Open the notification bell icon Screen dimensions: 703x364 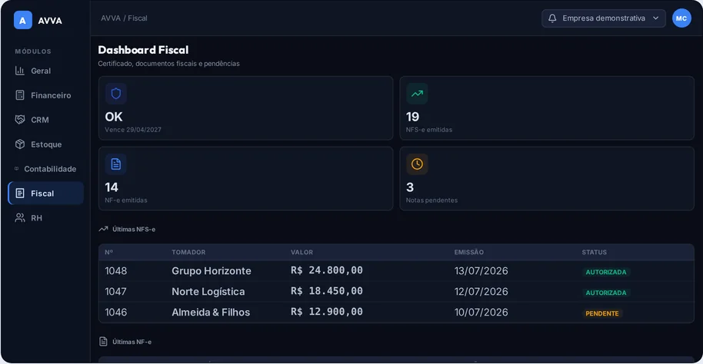click(x=552, y=18)
